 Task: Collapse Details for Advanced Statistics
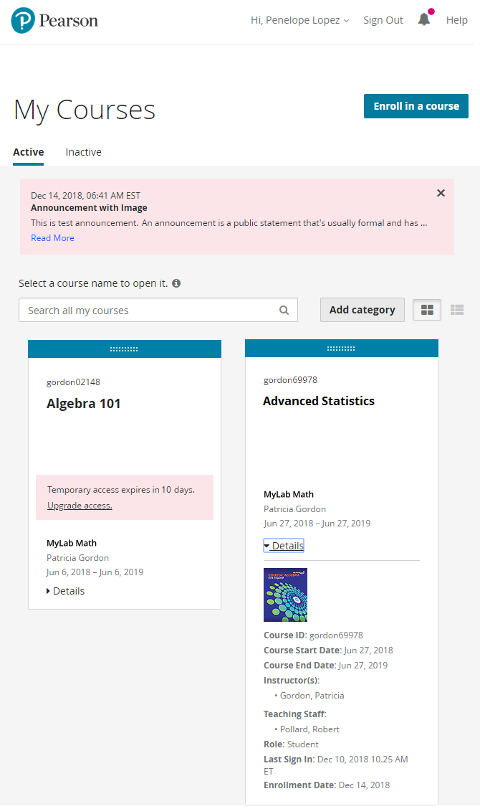tap(284, 546)
